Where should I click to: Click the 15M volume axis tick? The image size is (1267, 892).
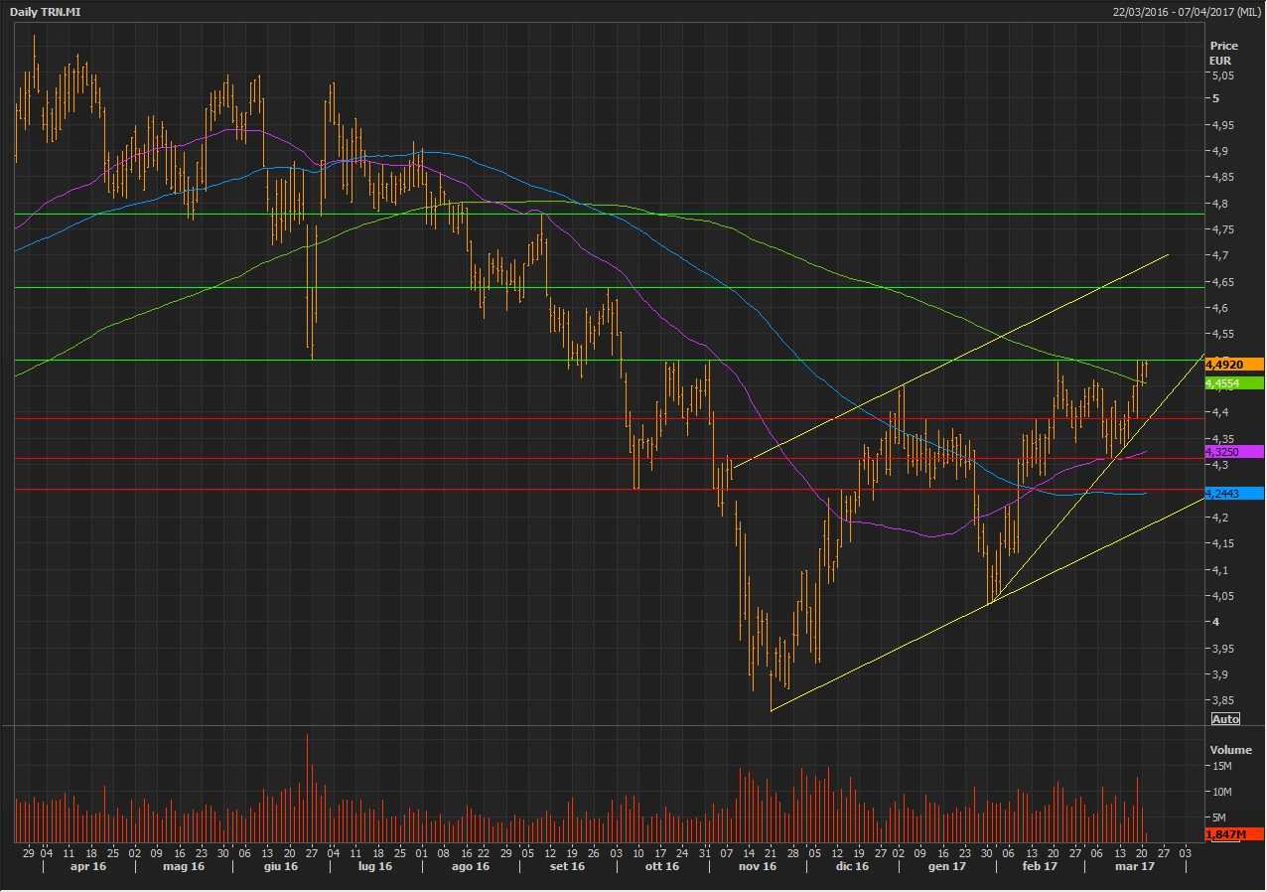click(1220, 767)
